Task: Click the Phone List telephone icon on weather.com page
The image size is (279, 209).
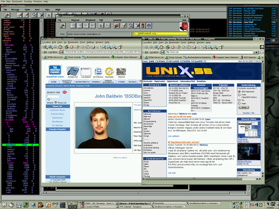Action: tap(73, 72)
